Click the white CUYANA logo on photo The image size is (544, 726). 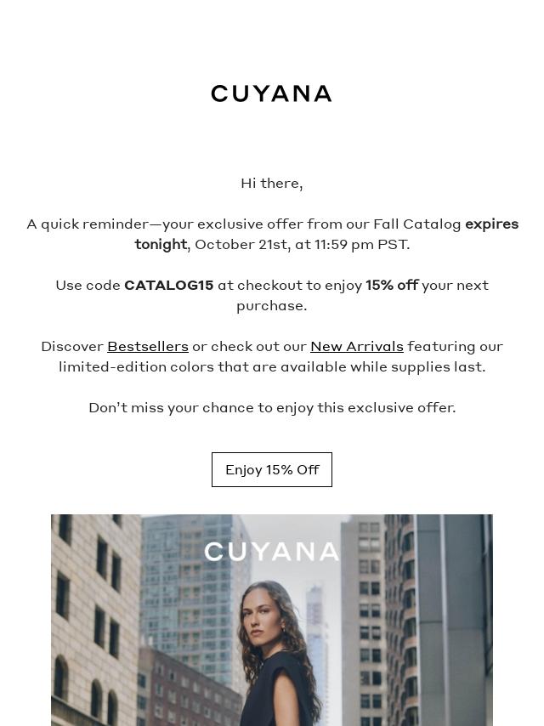point(272,552)
